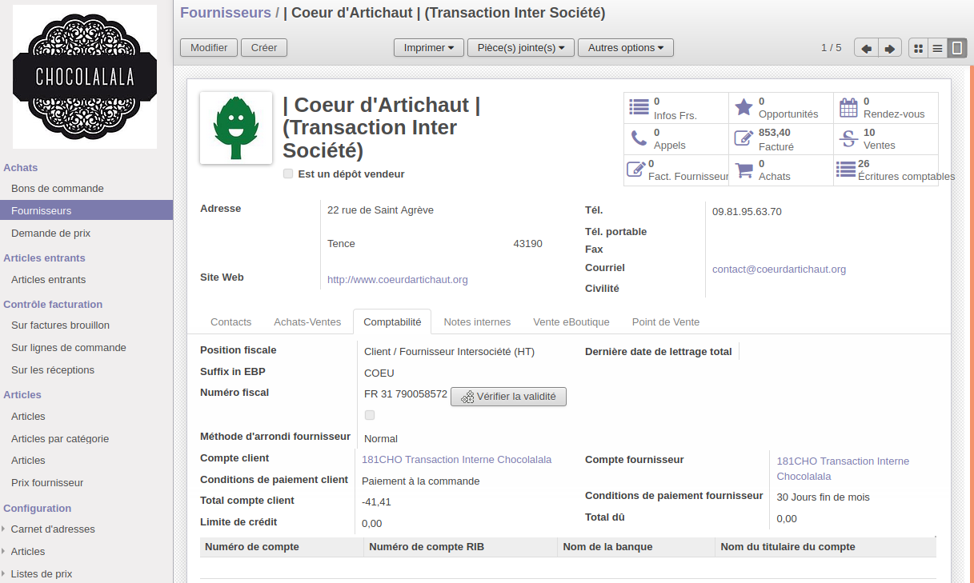Switch to the Achats-Ventes tab
974x583 pixels.
(307, 321)
